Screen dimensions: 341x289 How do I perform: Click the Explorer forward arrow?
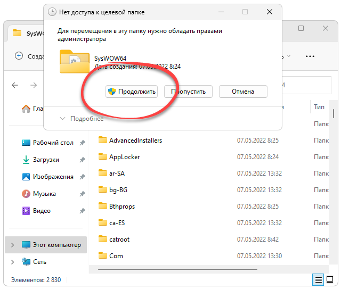click(34, 85)
